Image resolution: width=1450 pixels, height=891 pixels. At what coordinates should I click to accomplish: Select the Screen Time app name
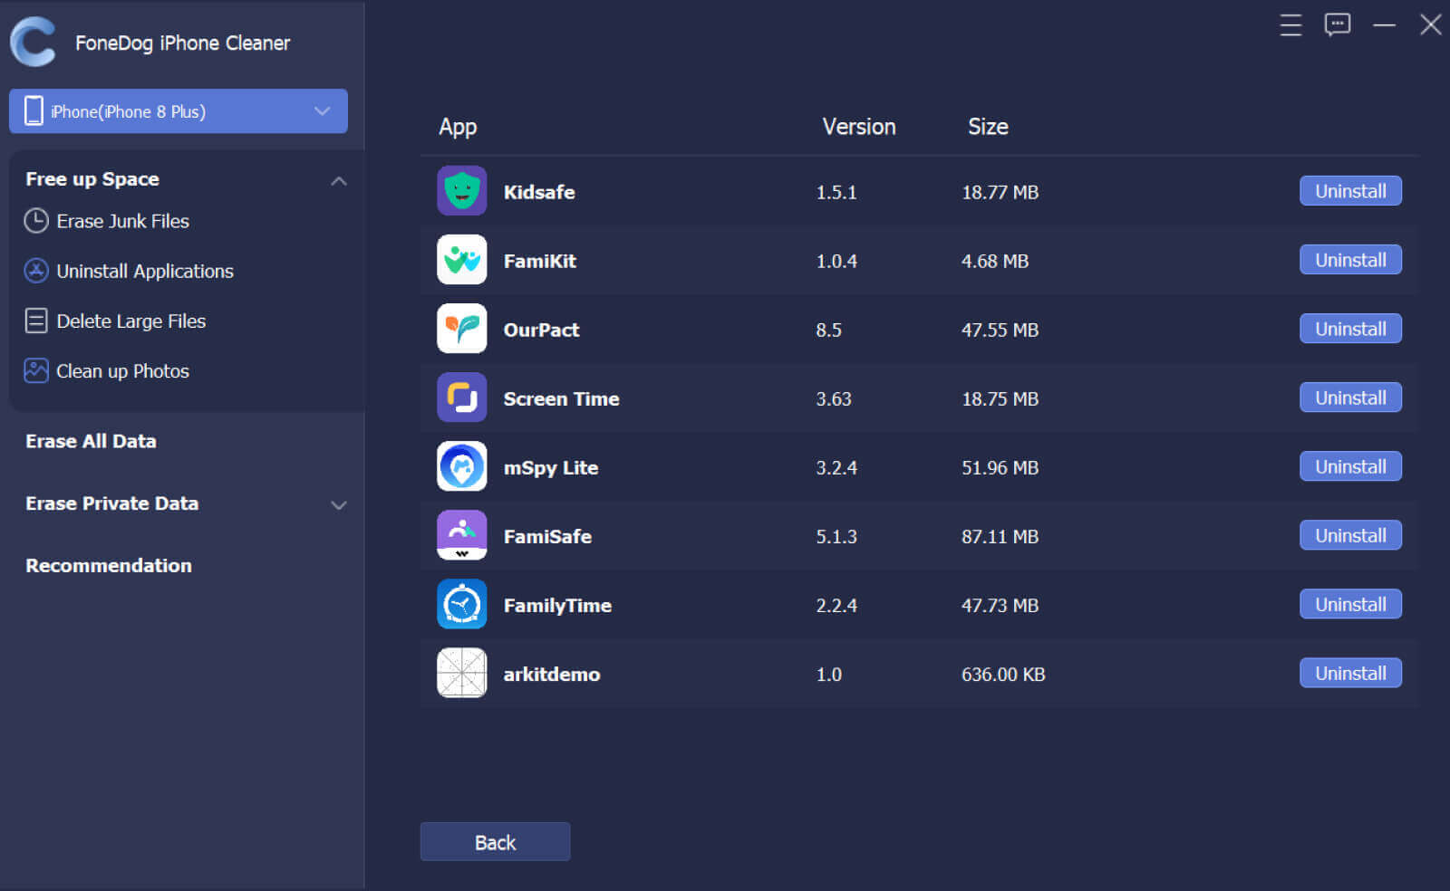tap(561, 398)
